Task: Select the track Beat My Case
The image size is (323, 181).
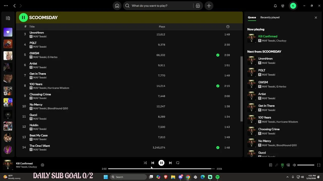Action: (x=38, y=135)
